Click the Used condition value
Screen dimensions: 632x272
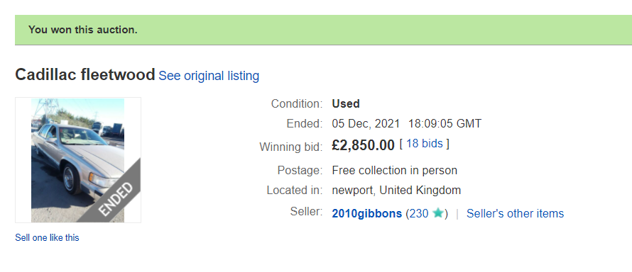pos(346,103)
